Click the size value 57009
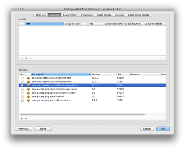The width and height of the screenshot is (185, 150). 120,89
